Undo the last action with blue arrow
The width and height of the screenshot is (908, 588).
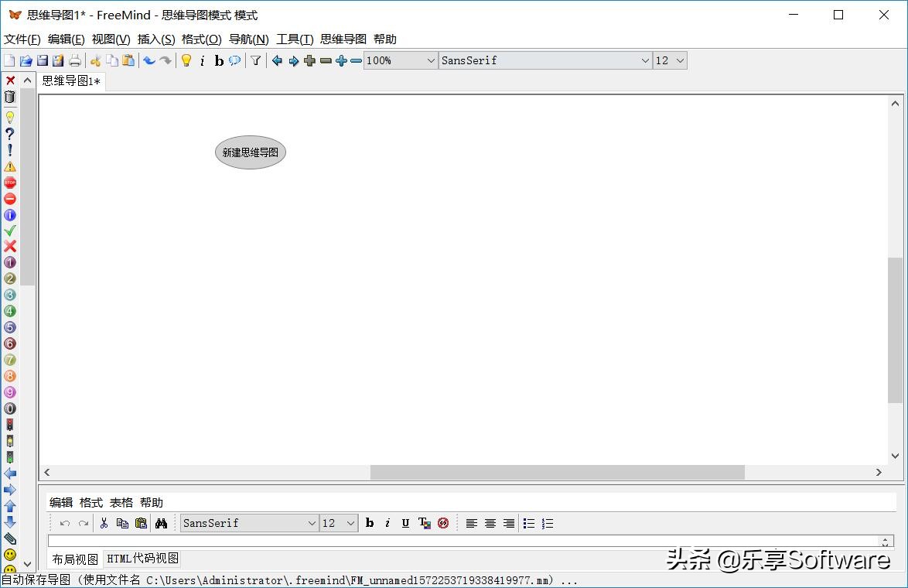coord(149,61)
